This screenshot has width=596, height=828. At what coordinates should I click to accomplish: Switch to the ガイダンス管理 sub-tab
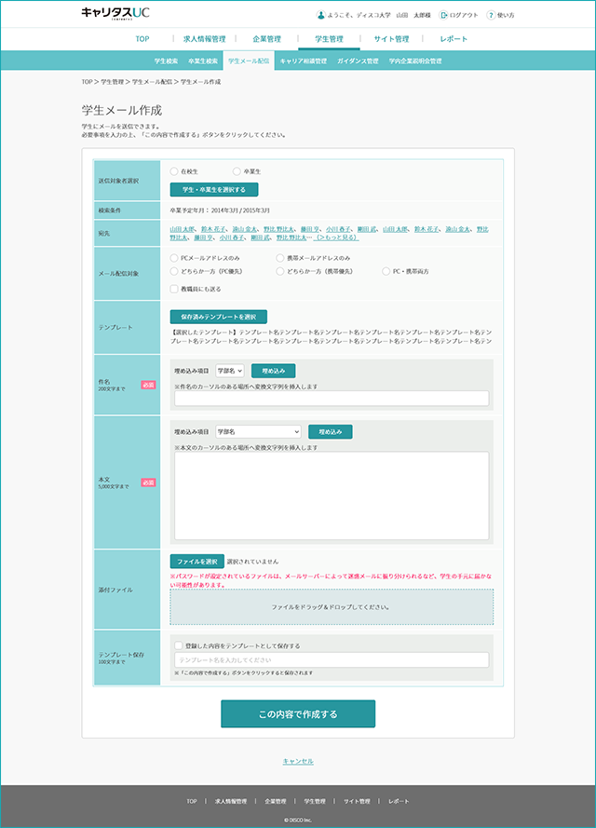tap(358, 61)
